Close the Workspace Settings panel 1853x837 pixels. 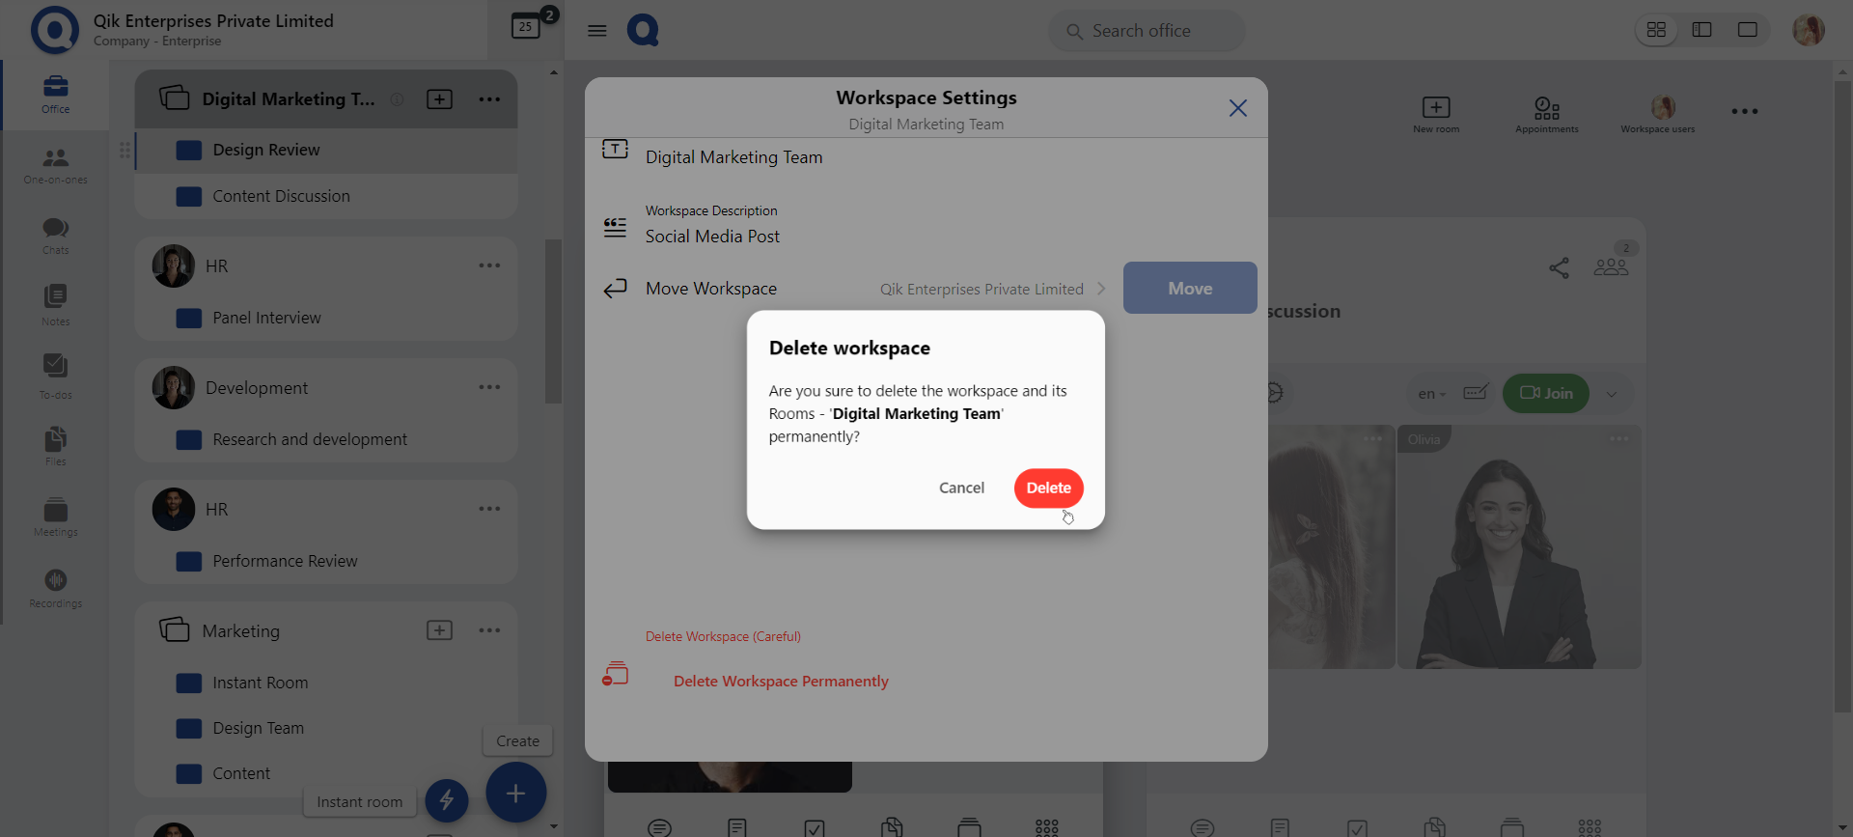tap(1237, 108)
